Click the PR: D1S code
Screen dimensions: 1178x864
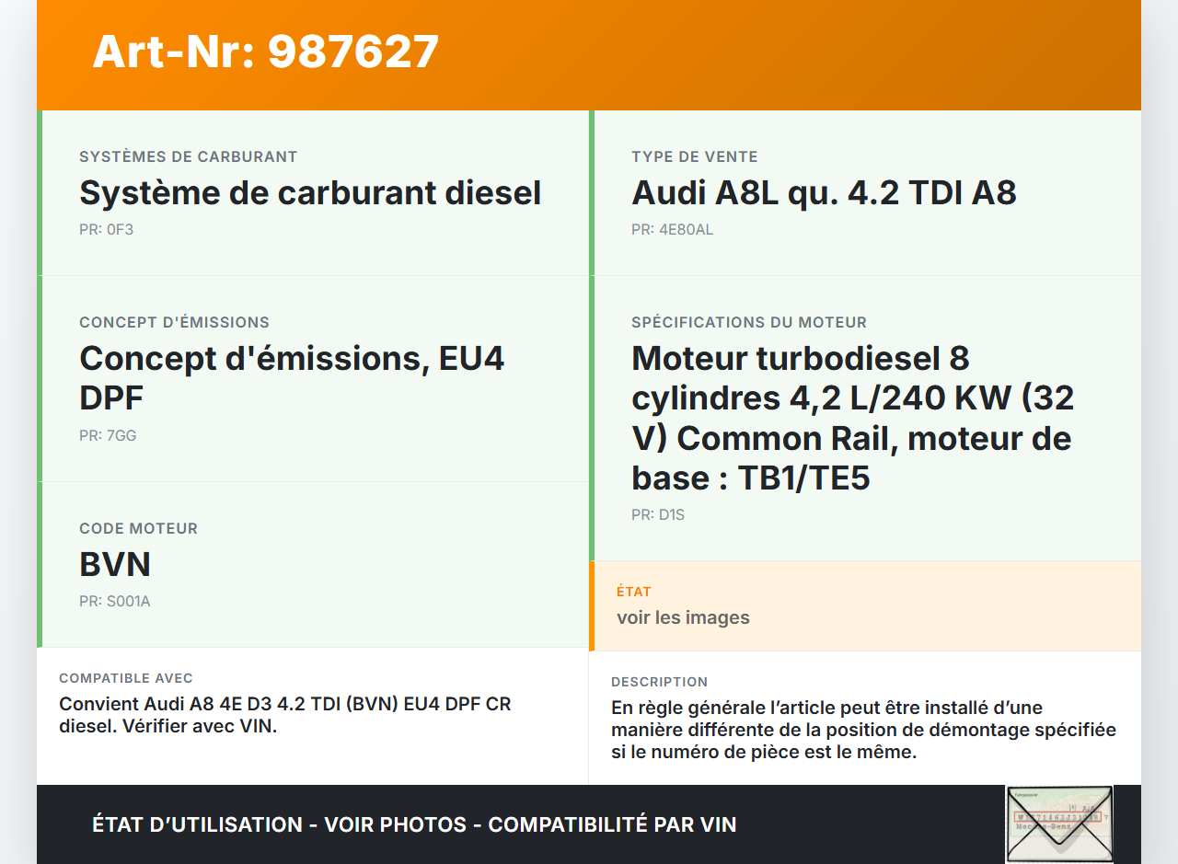pos(658,514)
